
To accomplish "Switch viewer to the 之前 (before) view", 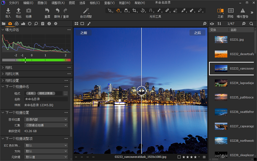I will pos(84,33).
